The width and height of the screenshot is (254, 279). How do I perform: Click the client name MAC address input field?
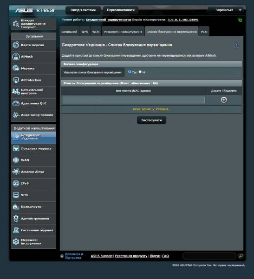[x=134, y=100]
